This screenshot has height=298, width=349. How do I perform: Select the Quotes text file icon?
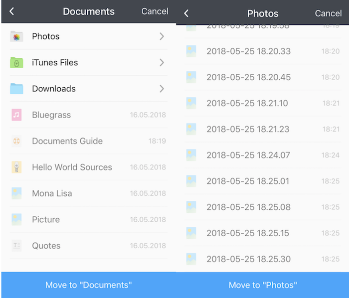tap(16, 246)
